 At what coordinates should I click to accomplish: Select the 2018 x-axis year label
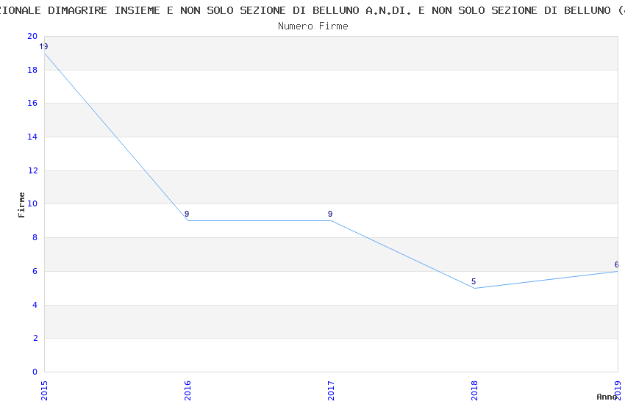tap(474, 390)
